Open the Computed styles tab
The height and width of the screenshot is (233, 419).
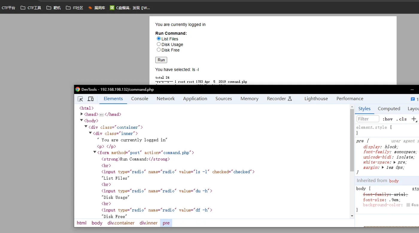(389, 109)
